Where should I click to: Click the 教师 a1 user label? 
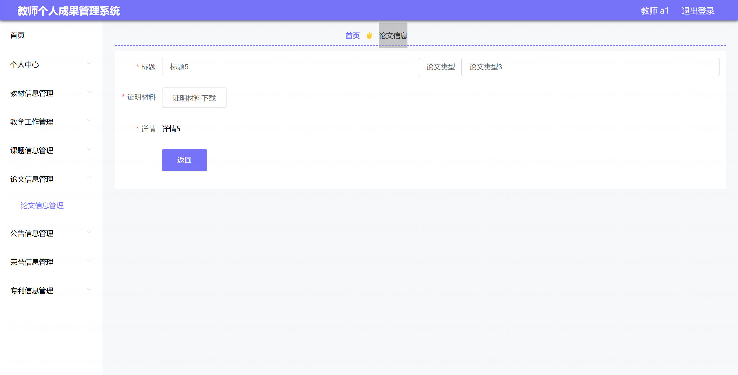click(655, 11)
